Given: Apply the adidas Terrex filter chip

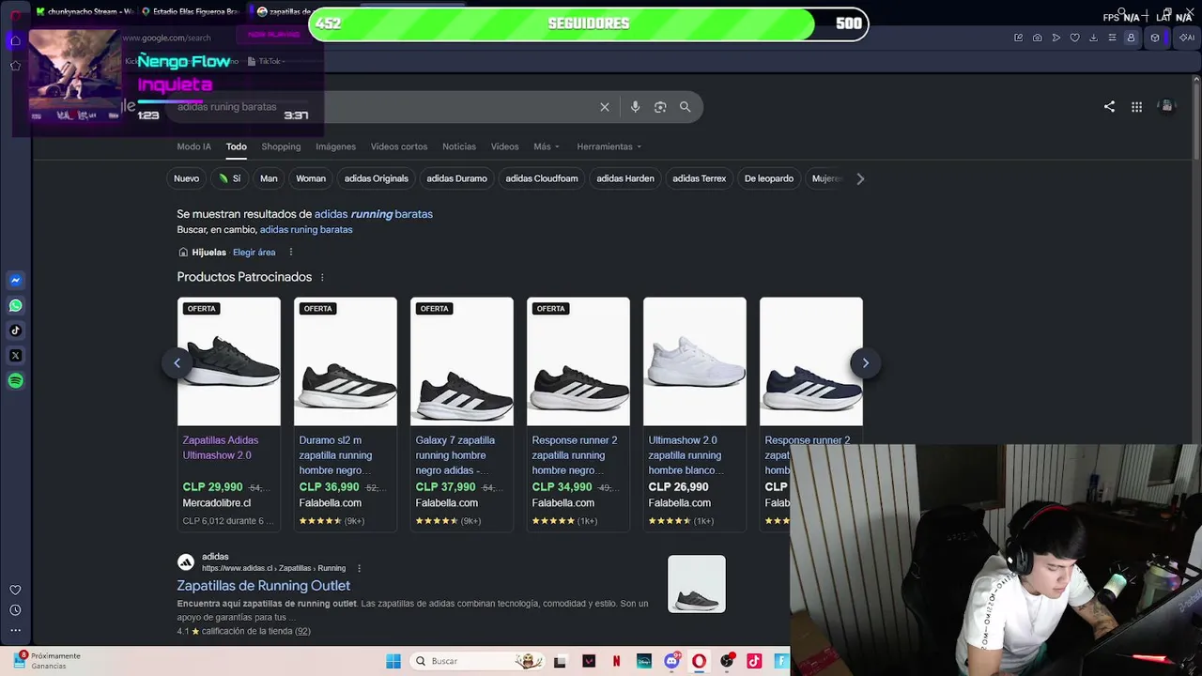Looking at the screenshot, I should point(700,178).
